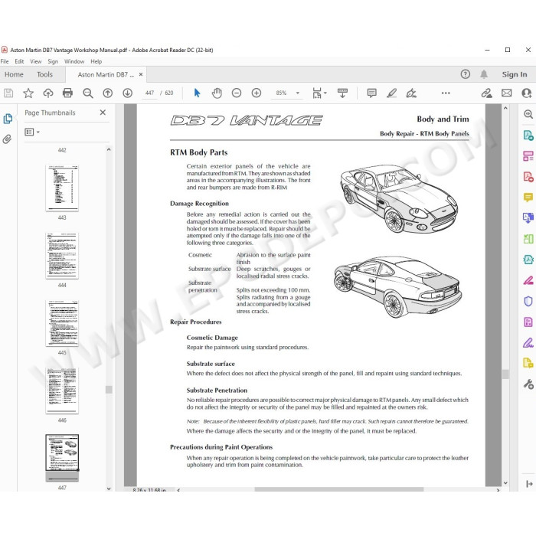Print the document

(x=67, y=93)
